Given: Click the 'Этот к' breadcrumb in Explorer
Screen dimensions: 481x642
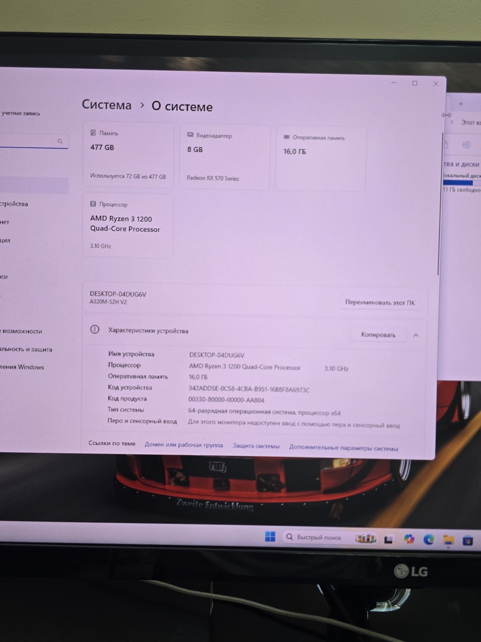Looking at the screenshot, I should [x=471, y=123].
